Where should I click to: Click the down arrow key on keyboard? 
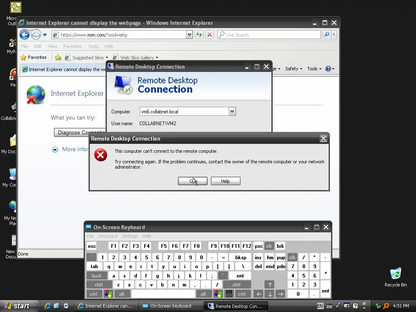270,294
